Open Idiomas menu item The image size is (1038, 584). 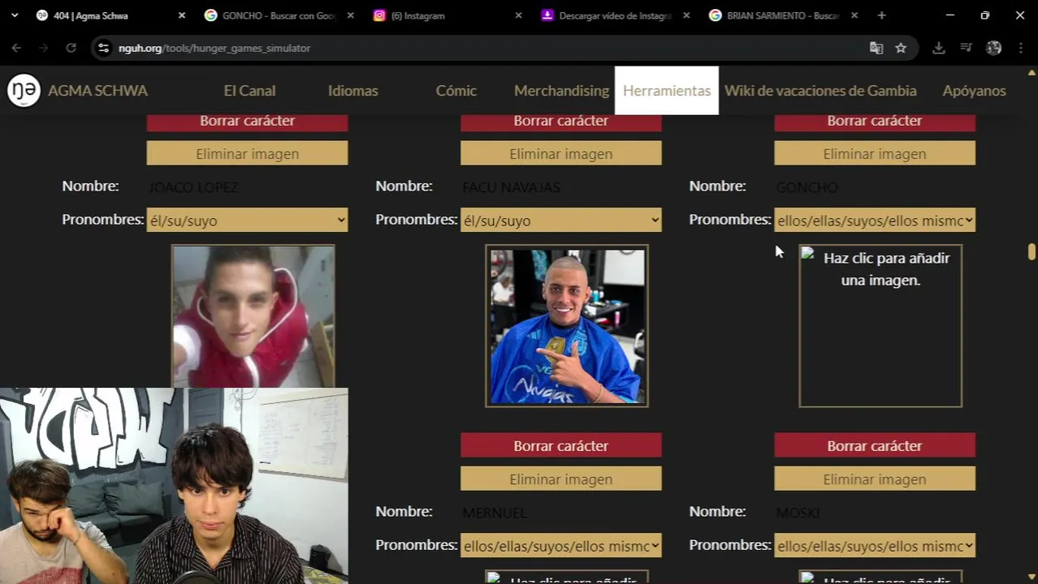tap(352, 90)
